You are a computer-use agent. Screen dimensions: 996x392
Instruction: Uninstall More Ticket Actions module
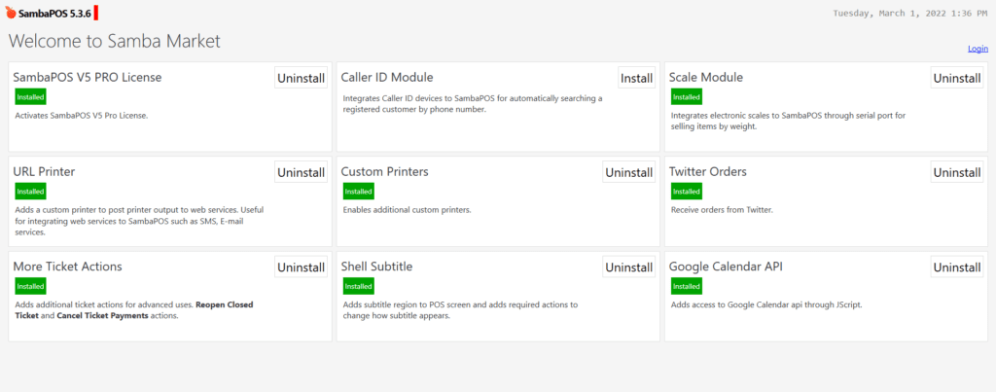point(301,267)
